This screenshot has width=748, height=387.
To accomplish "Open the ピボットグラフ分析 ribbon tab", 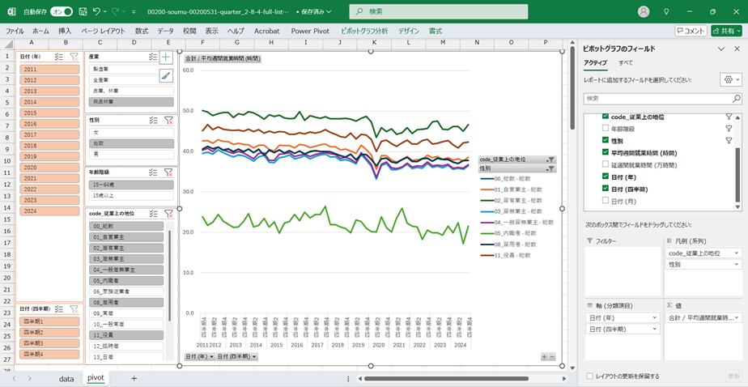I will [364, 31].
